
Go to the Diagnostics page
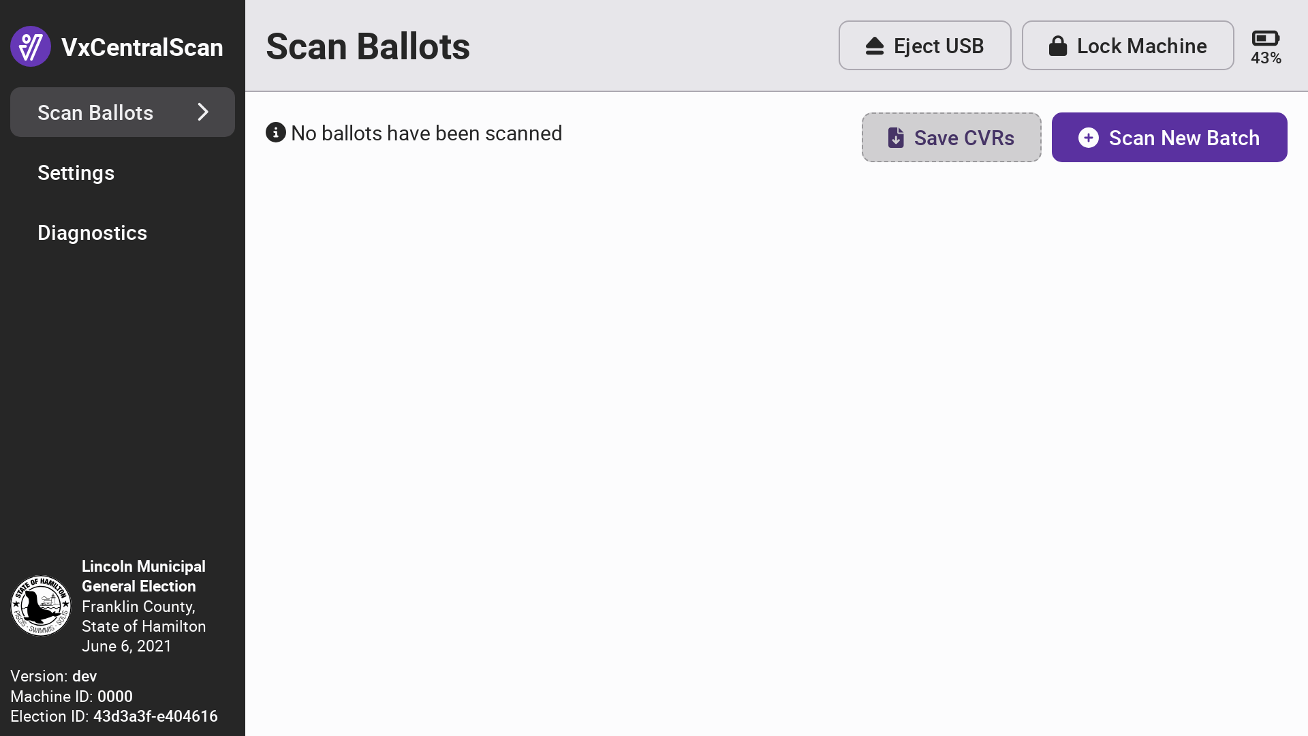92,233
